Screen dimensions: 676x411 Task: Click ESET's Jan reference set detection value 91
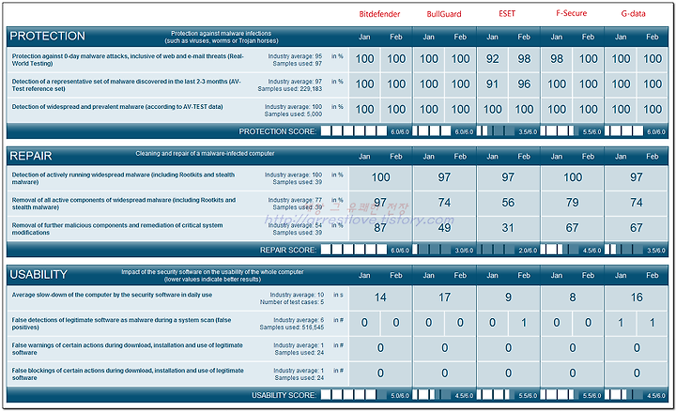click(x=492, y=84)
